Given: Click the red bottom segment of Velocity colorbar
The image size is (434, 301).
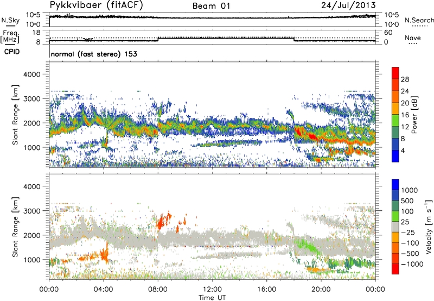Looking at the screenshot, I should [395, 269].
